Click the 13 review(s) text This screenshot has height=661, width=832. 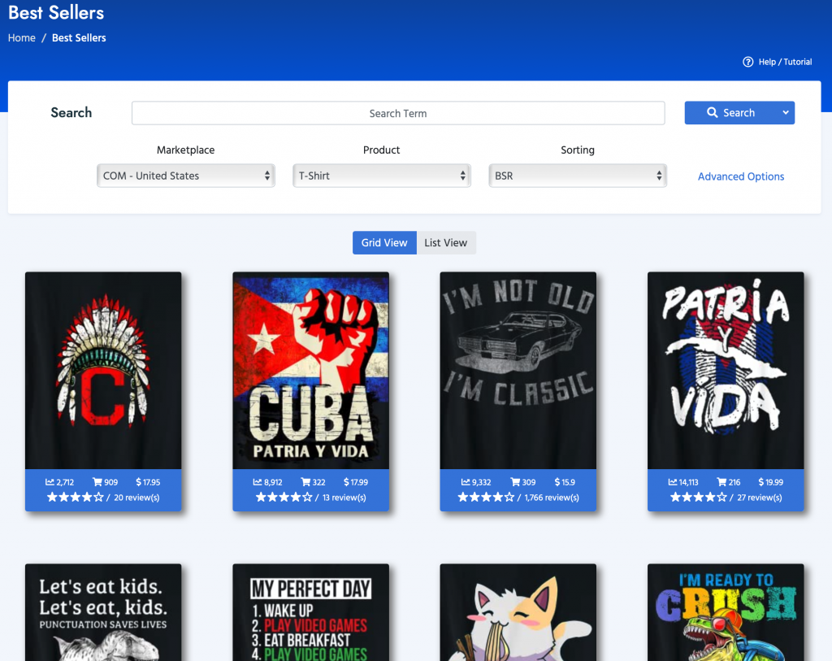coord(344,498)
